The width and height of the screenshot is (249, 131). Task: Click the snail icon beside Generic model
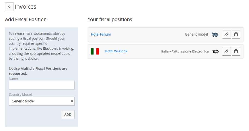click(215, 35)
